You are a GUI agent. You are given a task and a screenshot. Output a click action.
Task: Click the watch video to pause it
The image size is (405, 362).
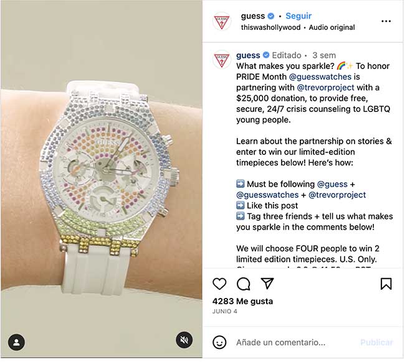102,179
